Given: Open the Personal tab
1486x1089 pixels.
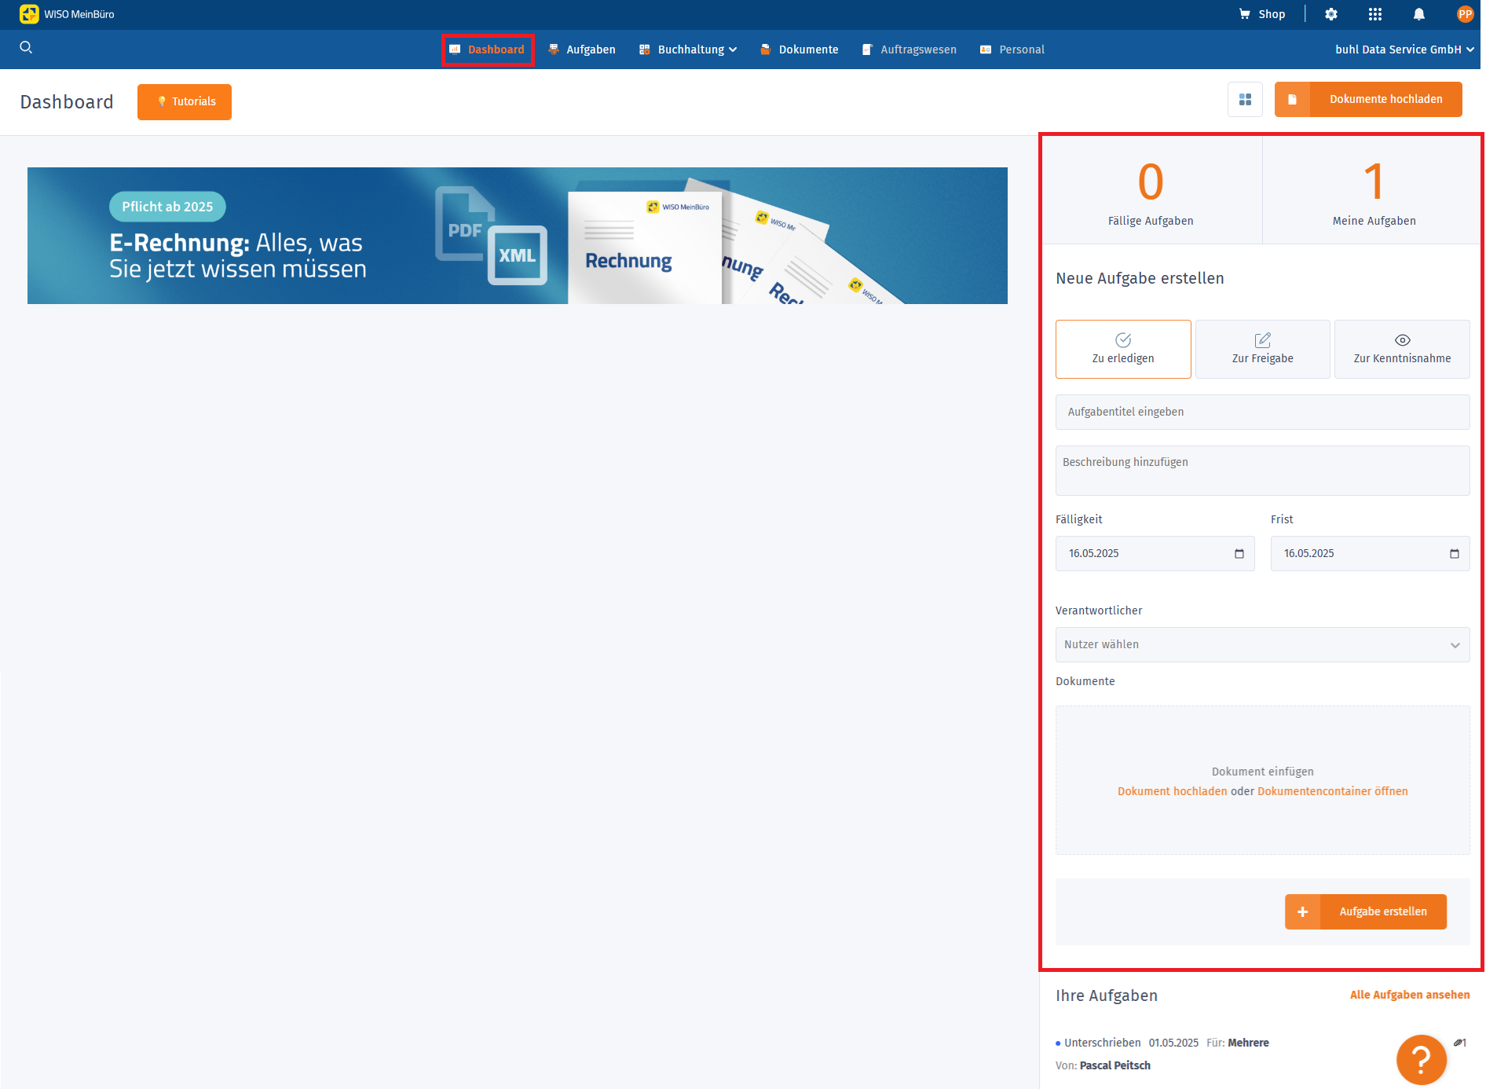Looking at the screenshot, I should pos(1012,49).
